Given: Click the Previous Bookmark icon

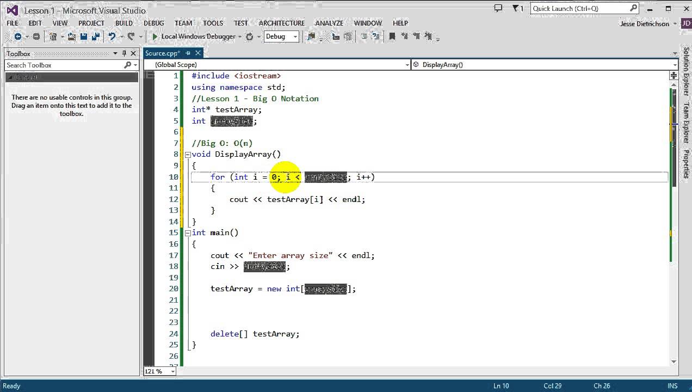Looking at the screenshot, I should tap(404, 36).
